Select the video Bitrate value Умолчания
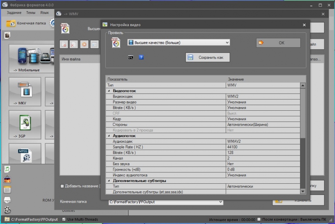This screenshot has width=335, height=224. pyautogui.click(x=263, y=108)
